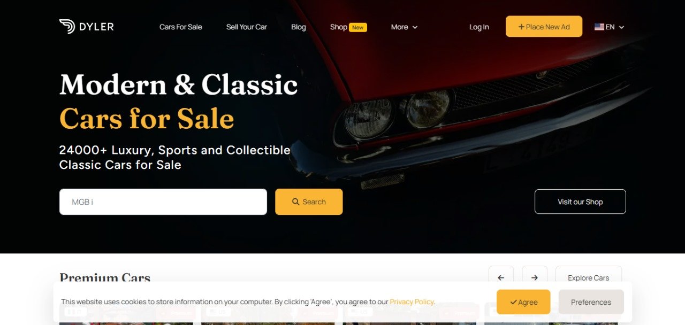This screenshot has height=325, width=685.
Task: Click the Log In link
Action: [479, 27]
